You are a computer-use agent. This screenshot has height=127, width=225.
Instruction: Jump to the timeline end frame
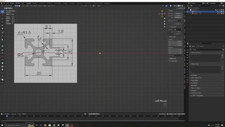point(99,114)
